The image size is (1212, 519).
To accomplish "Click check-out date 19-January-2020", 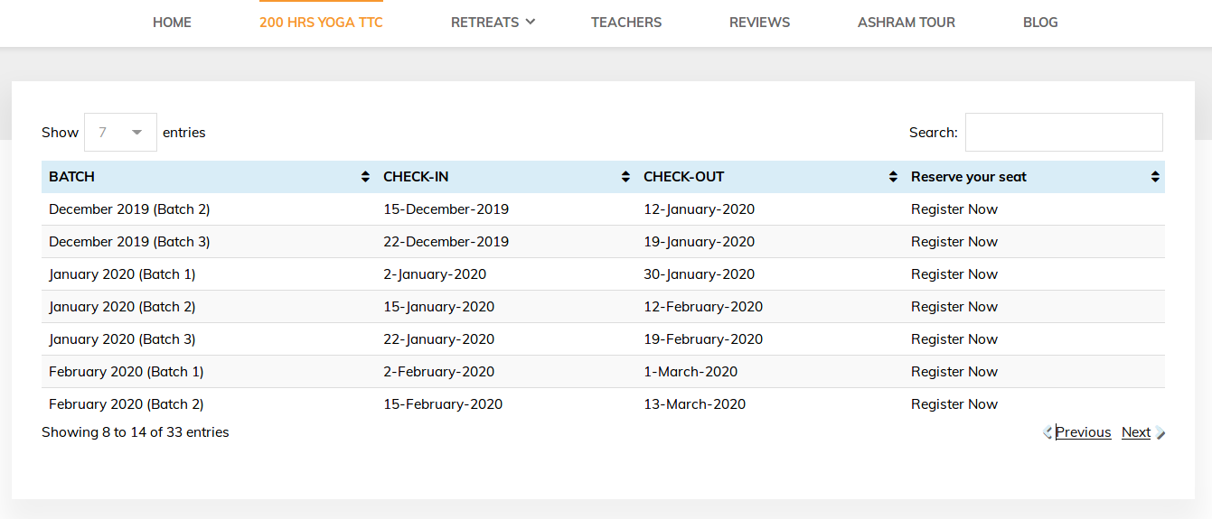I will 699,242.
